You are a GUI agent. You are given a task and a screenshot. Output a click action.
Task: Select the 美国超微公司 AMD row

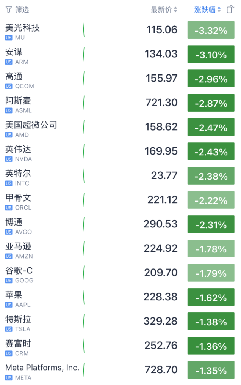[31, 125]
